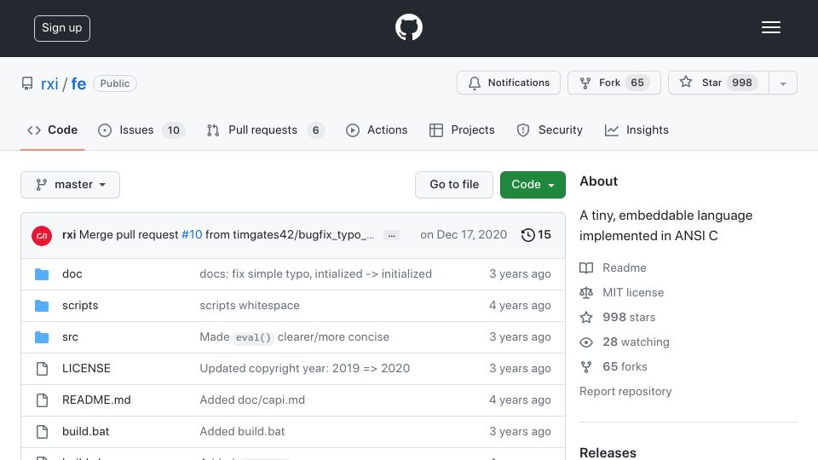The width and height of the screenshot is (818, 460).
Task: Click the Notifications button
Action: pyautogui.click(x=509, y=83)
